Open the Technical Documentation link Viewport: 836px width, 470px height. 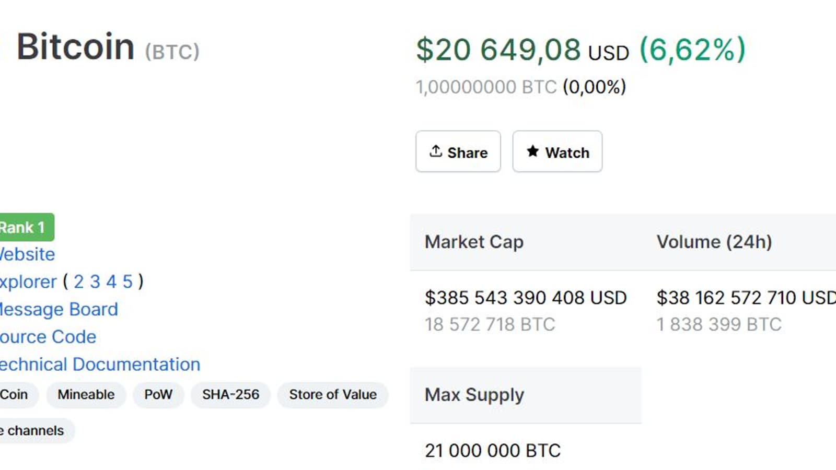pos(100,365)
